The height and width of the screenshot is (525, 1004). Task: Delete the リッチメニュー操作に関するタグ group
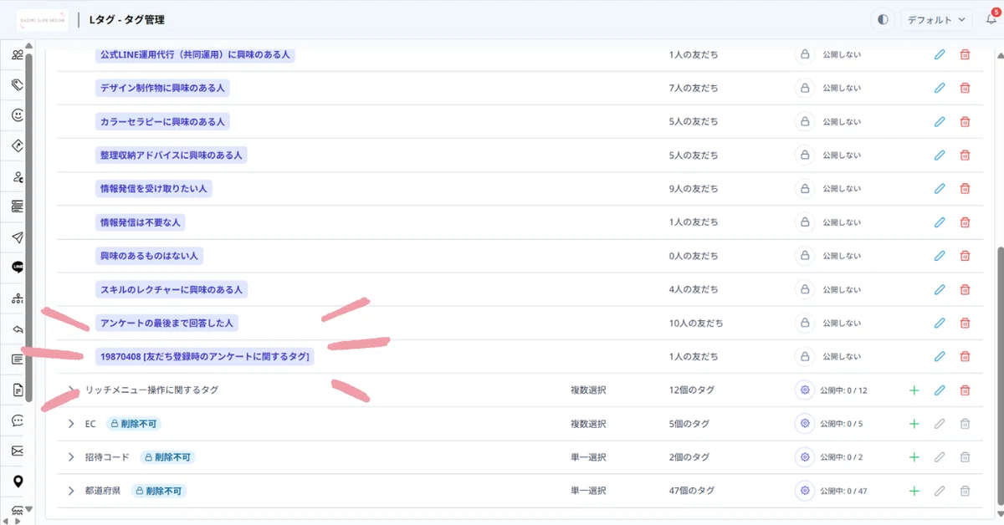point(965,390)
